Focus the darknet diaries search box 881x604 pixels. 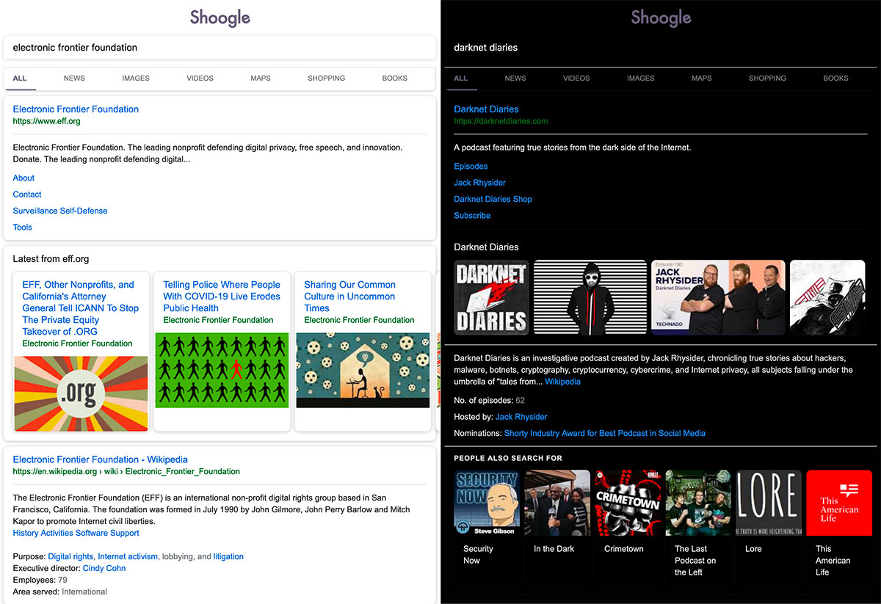pyautogui.click(x=660, y=48)
